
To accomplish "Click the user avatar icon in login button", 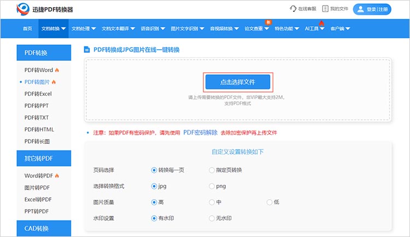I will pos(361,9).
